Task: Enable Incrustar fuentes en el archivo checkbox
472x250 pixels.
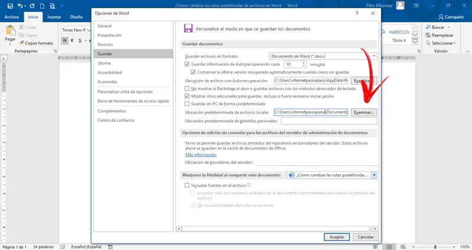Action: point(187,185)
